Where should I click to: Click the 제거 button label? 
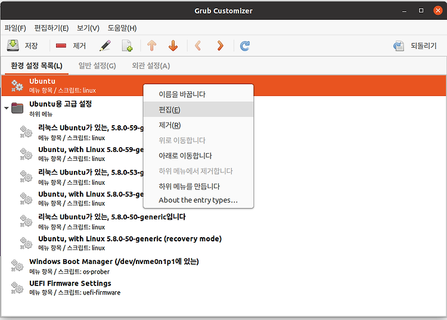point(79,46)
